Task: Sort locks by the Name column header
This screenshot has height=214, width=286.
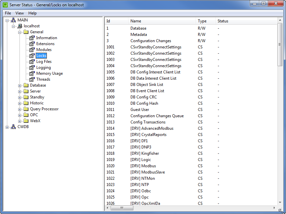Action: pyautogui.click(x=162, y=21)
